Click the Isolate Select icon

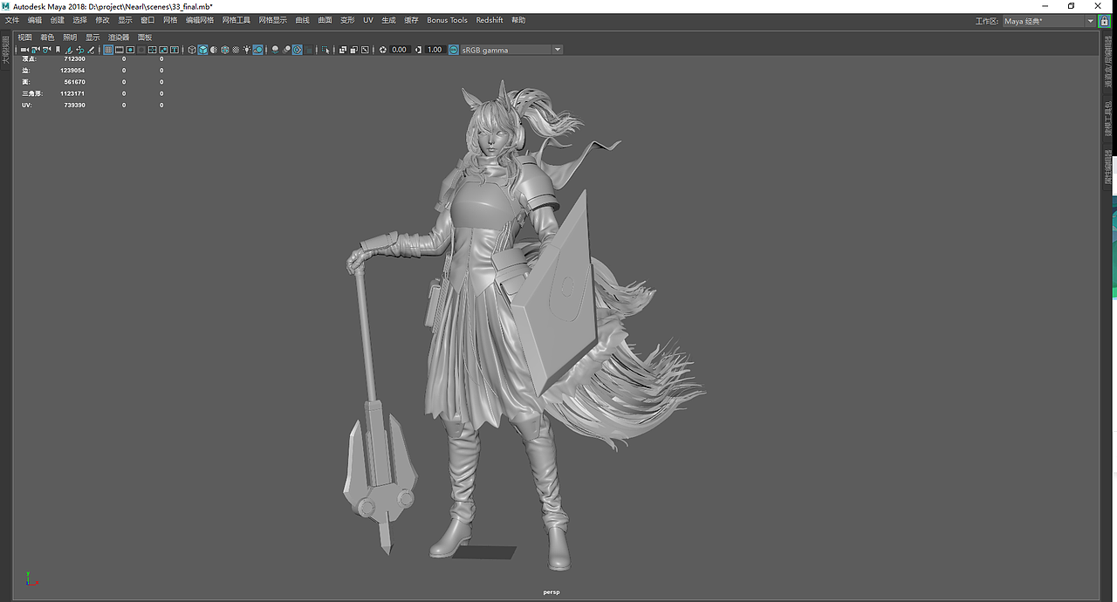click(326, 50)
